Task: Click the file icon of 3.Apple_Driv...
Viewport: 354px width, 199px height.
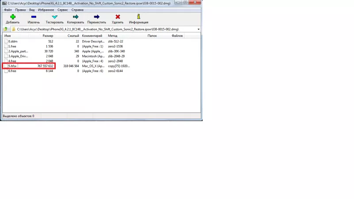Action: point(6,57)
